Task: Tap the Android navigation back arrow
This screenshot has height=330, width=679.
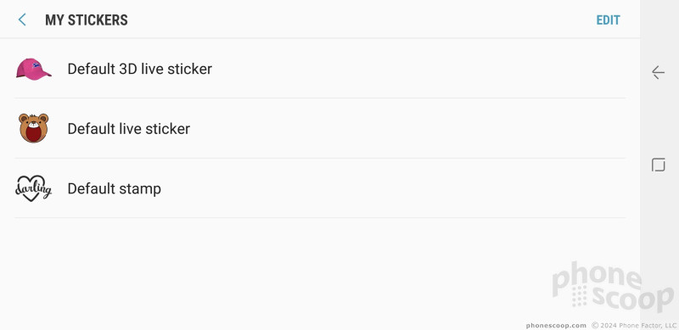Action: click(x=659, y=72)
